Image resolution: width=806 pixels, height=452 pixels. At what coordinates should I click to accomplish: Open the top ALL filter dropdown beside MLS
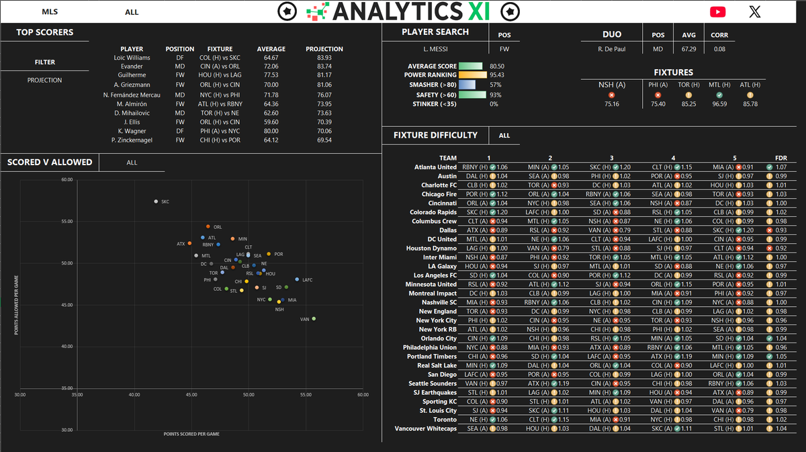pyautogui.click(x=132, y=12)
